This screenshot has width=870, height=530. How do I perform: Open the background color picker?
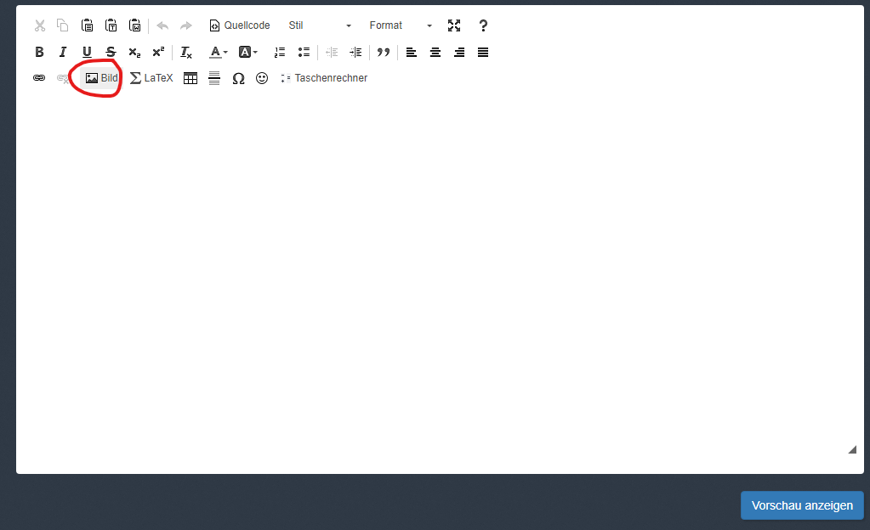(x=248, y=52)
